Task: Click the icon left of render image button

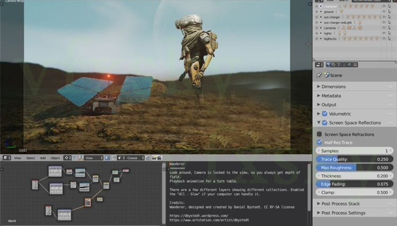Action: click(148, 158)
